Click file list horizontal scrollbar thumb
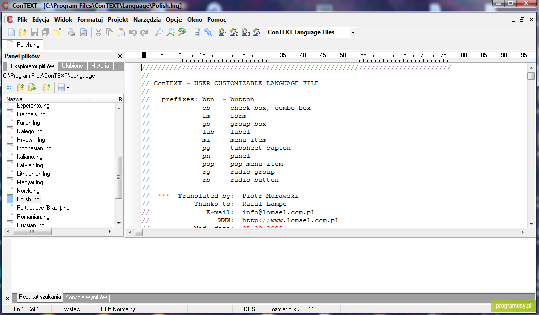 tap(32, 232)
